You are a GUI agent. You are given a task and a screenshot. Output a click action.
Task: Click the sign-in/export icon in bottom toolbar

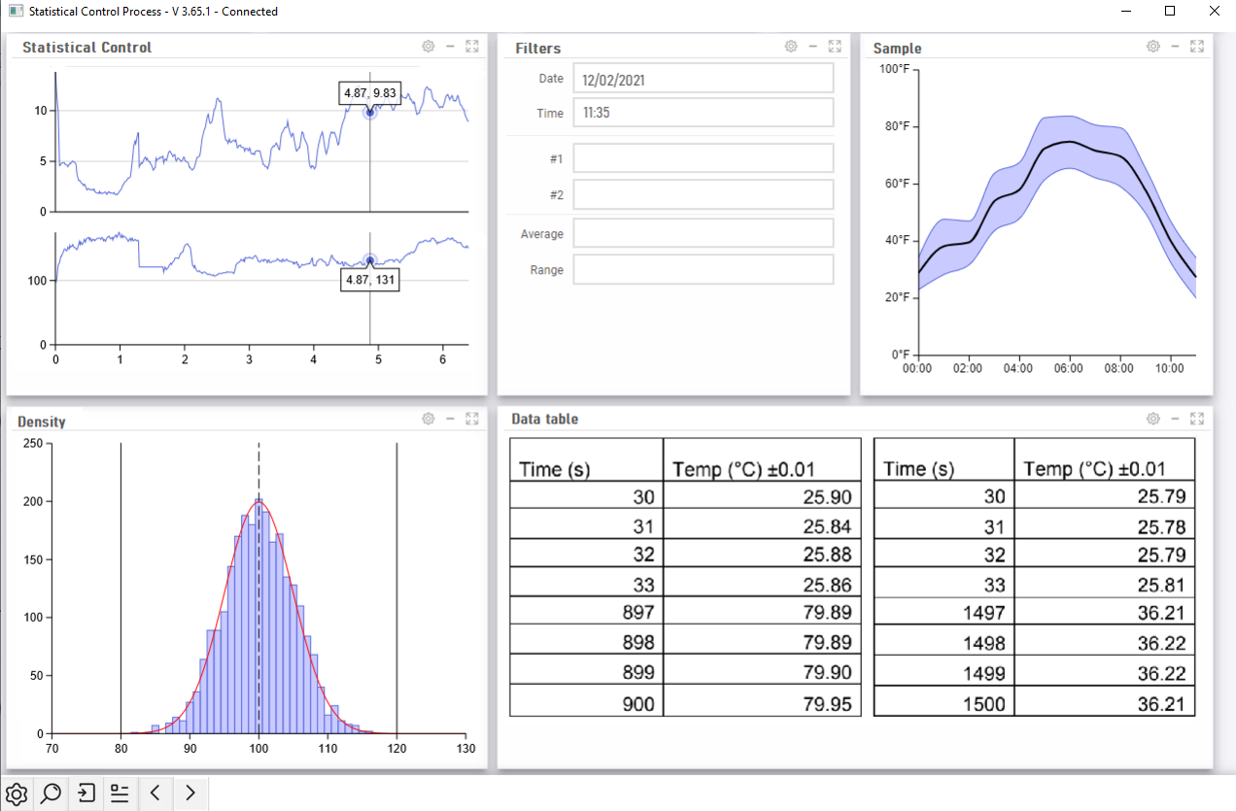pos(85,794)
